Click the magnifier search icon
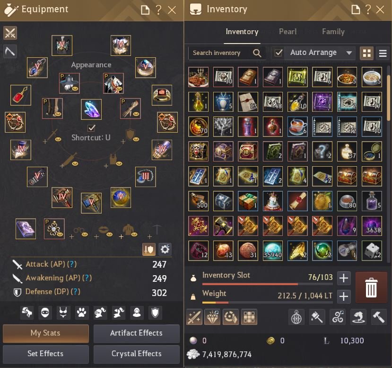This screenshot has width=392, height=368. [x=257, y=53]
